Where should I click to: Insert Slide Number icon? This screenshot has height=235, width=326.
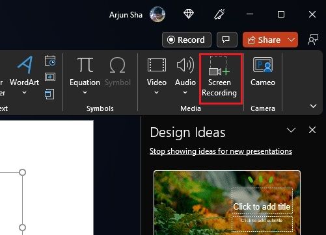pyautogui.click(x=50, y=77)
